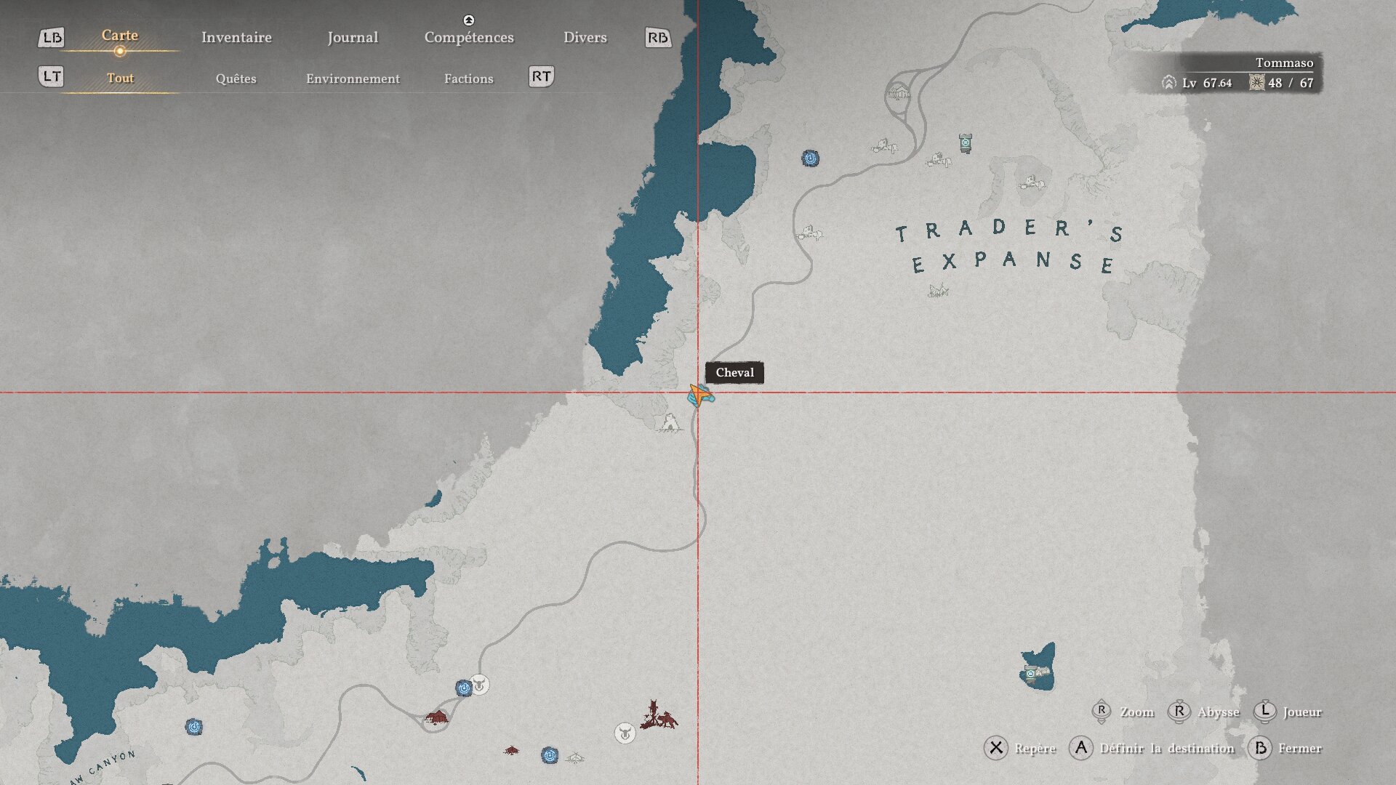Select the blue waypoint icon near Claw Canyon
1396x785 pixels.
coord(193,726)
